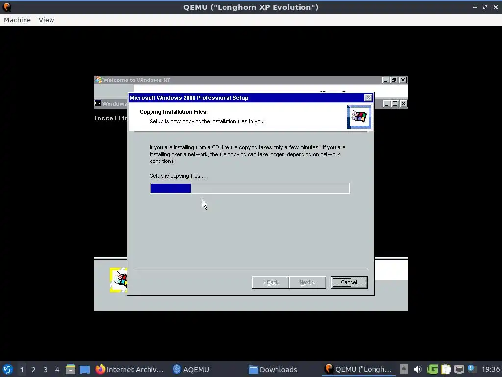502x377 pixels.
Task: Click the Cancel button in Setup wizard
Action: (349, 282)
